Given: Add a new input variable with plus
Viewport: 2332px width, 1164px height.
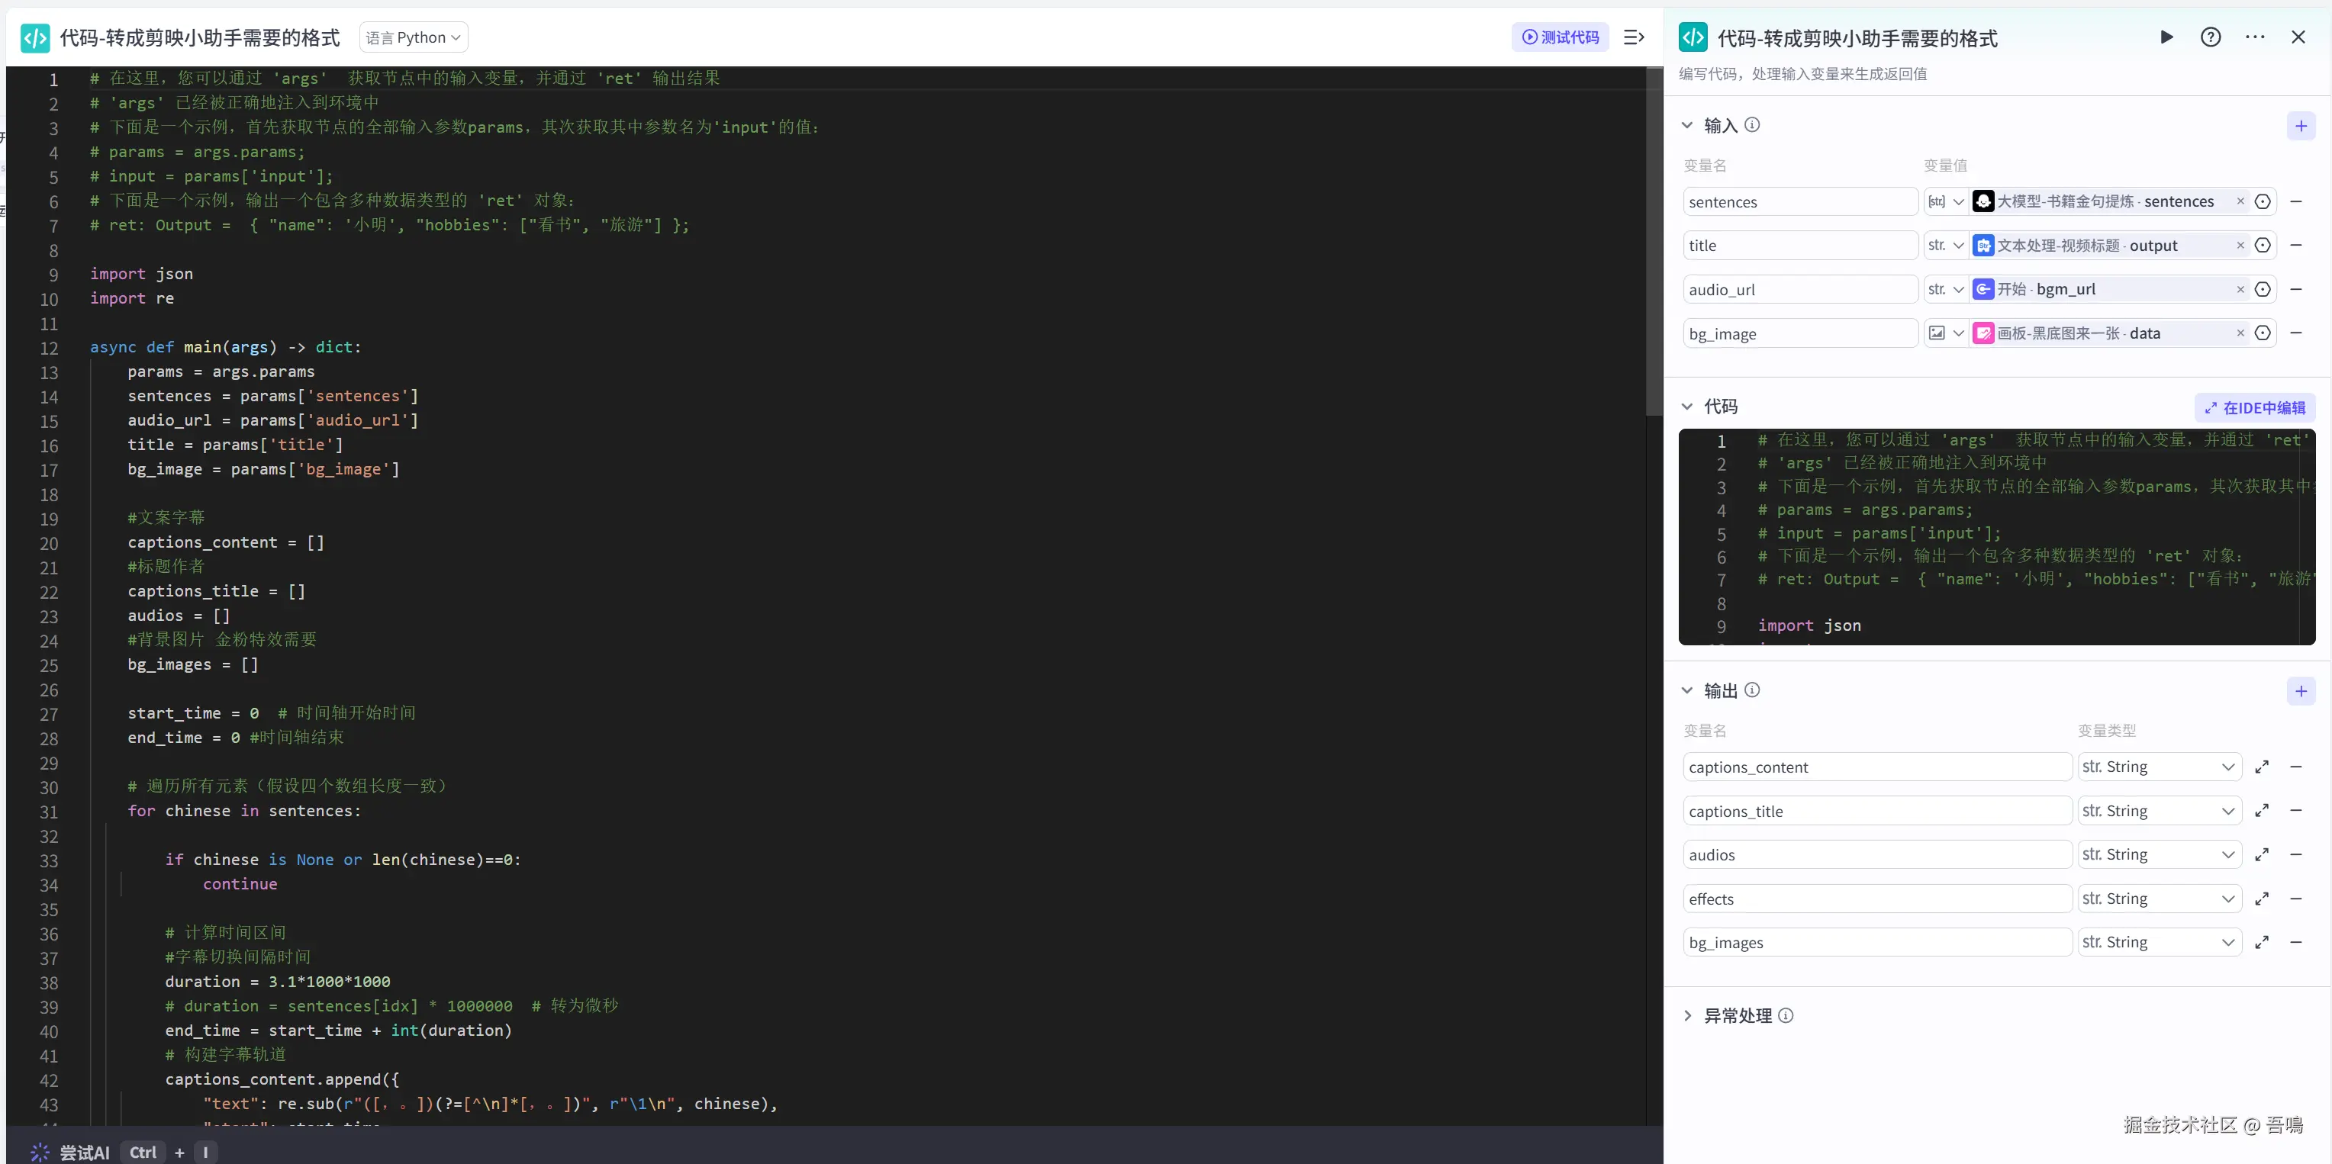Looking at the screenshot, I should click(2300, 126).
